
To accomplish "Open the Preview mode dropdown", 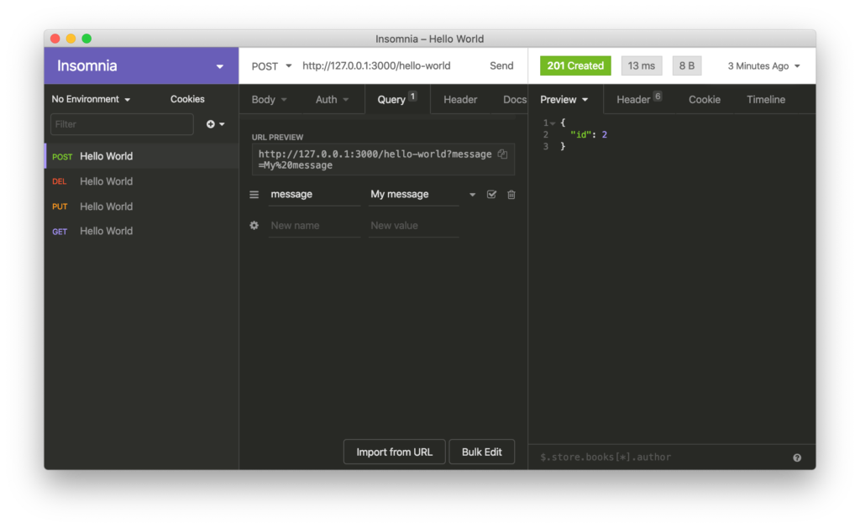I will [564, 100].
